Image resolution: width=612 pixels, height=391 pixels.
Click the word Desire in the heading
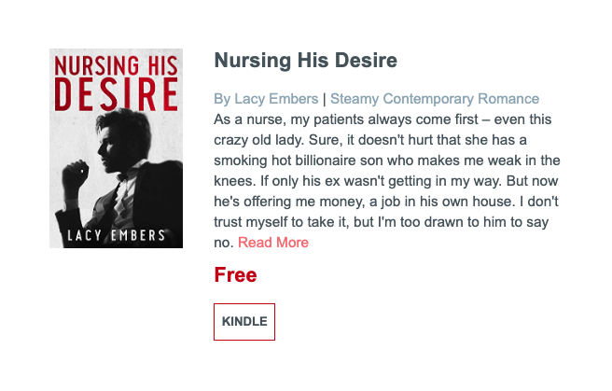coord(366,61)
